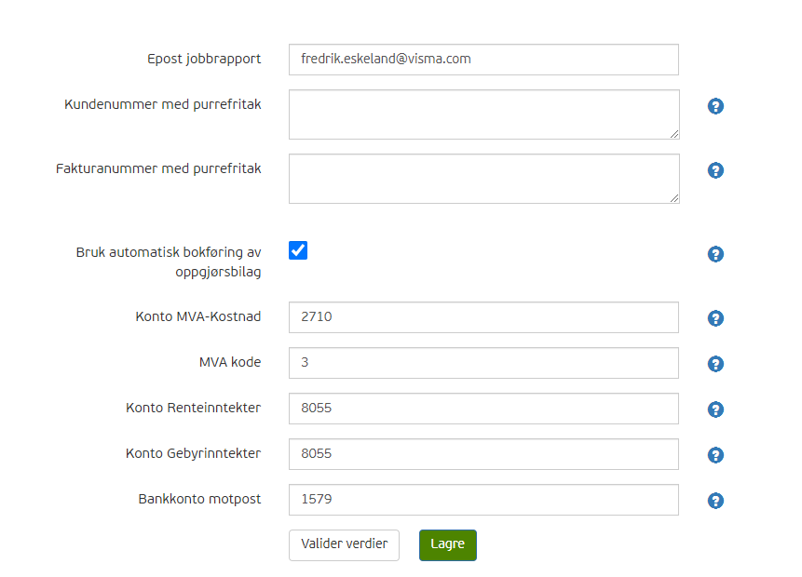
Task: Select the MVA kode field showing 3
Action: [x=483, y=363]
